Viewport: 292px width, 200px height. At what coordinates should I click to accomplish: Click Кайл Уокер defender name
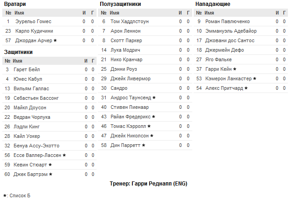pos(27,137)
